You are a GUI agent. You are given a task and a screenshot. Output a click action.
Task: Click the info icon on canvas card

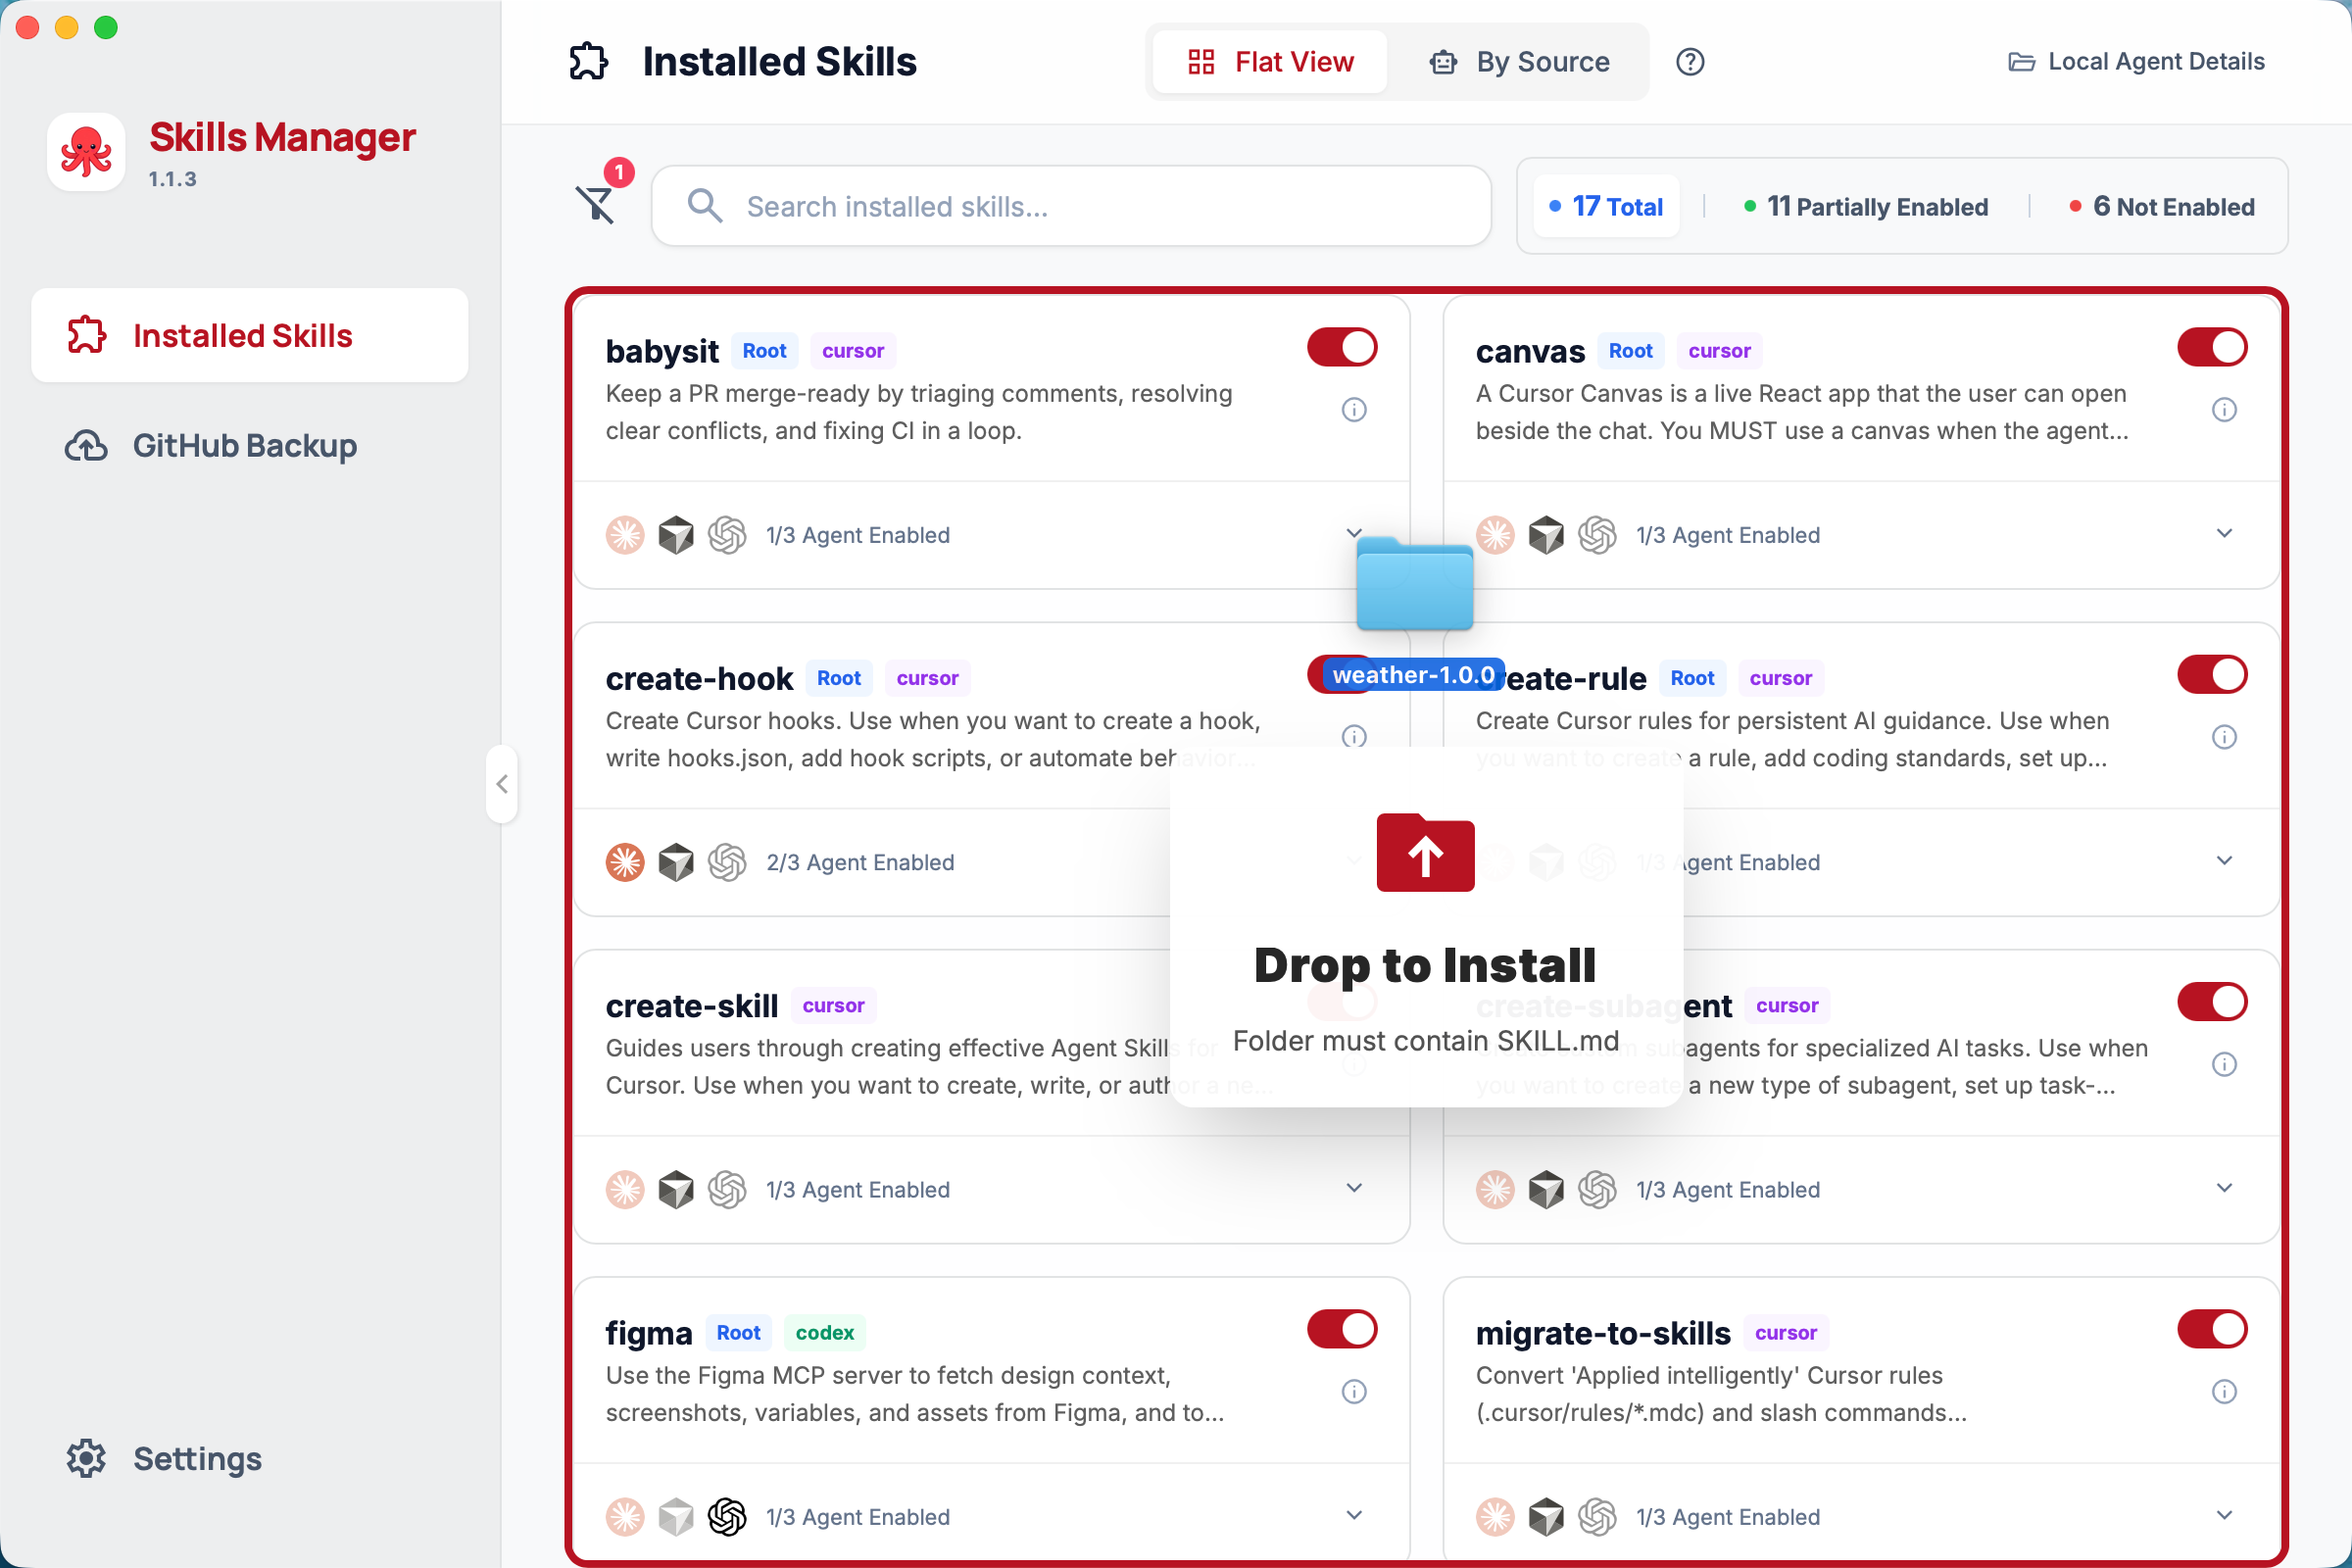[2223, 410]
